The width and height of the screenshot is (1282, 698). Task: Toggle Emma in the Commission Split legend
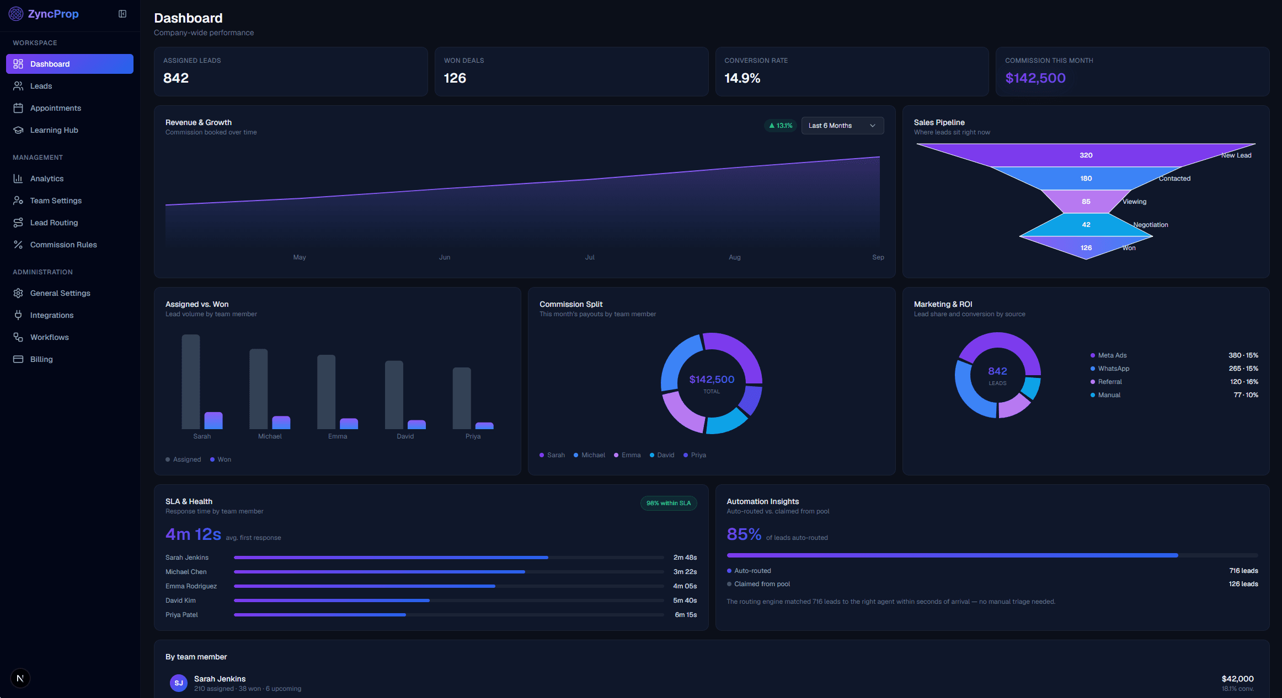point(627,455)
